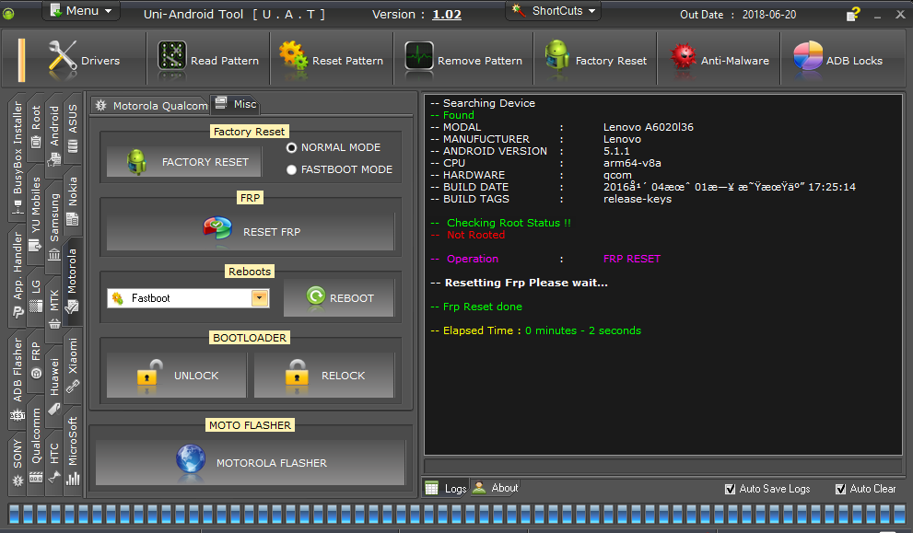
Task: Click the status field below the log
Action: coord(663,466)
